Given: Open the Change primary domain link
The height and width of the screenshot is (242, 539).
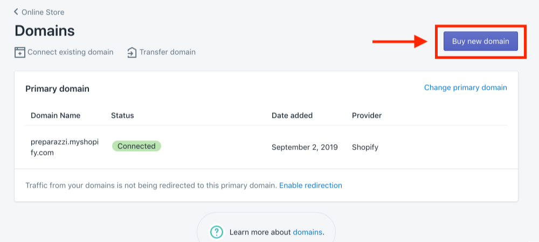Looking at the screenshot, I should coord(466,88).
